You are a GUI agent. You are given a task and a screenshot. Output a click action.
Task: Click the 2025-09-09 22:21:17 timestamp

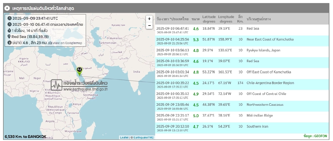pyautogui.click(x=173, y=116)
